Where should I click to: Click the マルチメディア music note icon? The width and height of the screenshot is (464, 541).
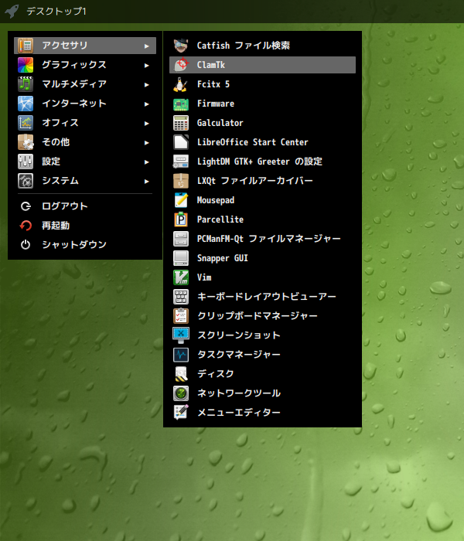point(26,84)
